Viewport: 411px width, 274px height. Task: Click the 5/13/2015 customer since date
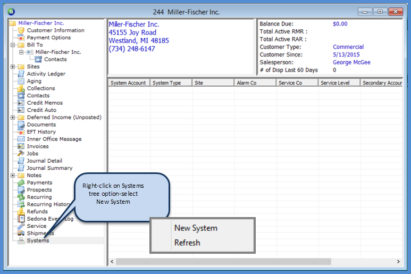point(346,55)
